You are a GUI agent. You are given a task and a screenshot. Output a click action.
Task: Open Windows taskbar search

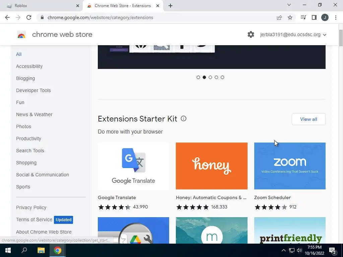(24, 250)
